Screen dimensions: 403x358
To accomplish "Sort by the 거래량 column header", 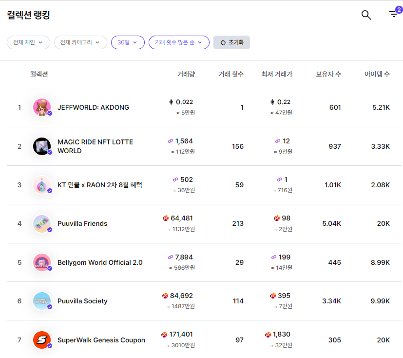I will pos(186,74).
